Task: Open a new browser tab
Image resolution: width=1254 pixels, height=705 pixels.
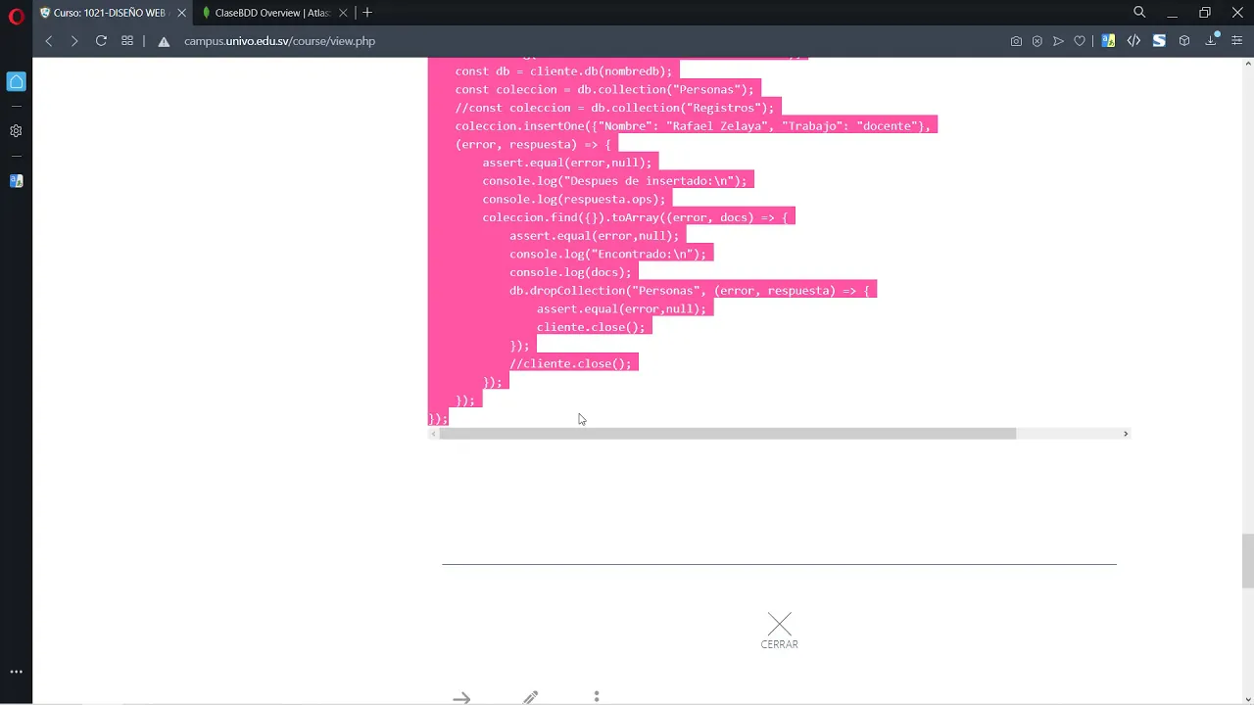Action: [367, 13]
